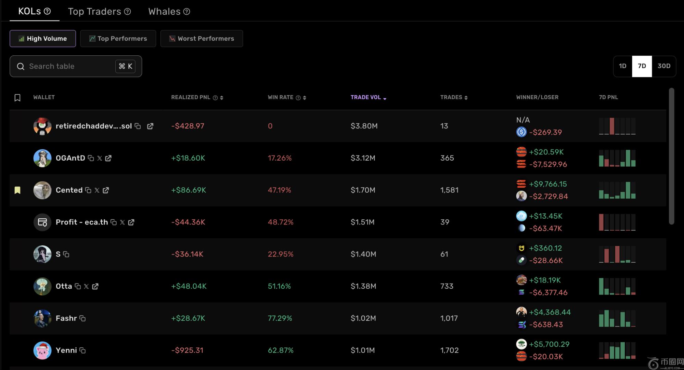The width and height of the screenshot is (684, 370).
Task: Toggle the bookmark column header icon
Action: [17, 98]
